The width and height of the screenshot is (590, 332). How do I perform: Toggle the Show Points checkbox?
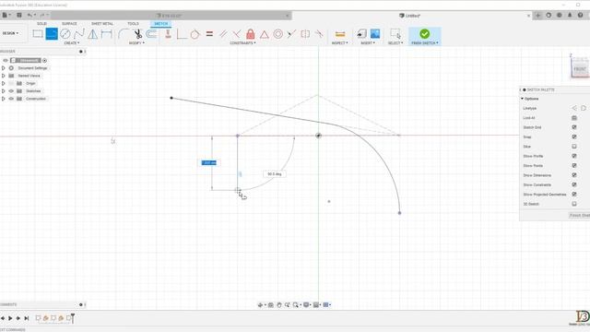pyautogui.click(x=574, y=166)
